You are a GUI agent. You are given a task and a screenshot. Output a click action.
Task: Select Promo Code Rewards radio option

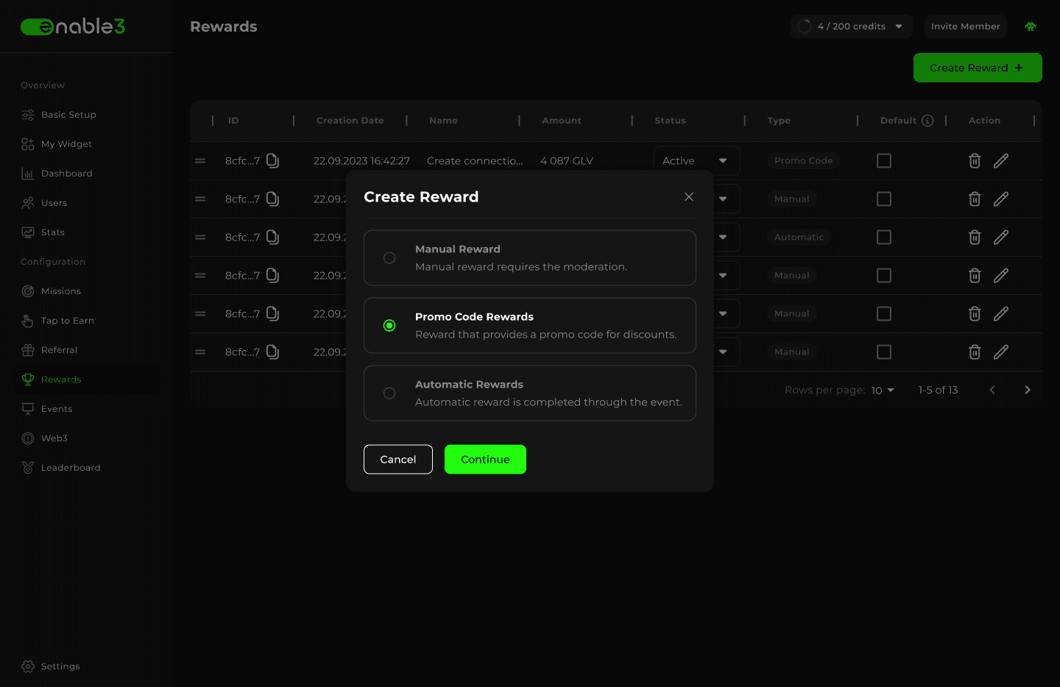[x=389, y=325]
